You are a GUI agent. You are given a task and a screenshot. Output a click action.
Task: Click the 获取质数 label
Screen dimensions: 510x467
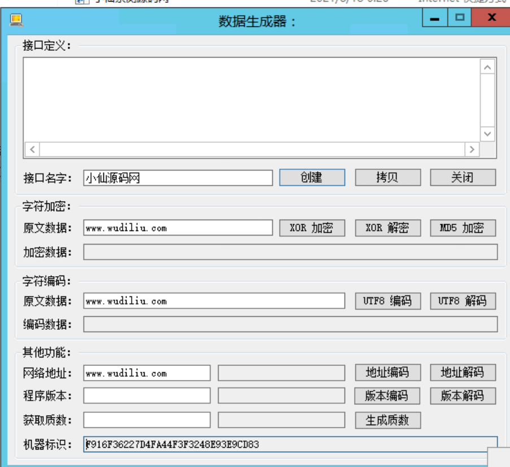click(47, 420)
